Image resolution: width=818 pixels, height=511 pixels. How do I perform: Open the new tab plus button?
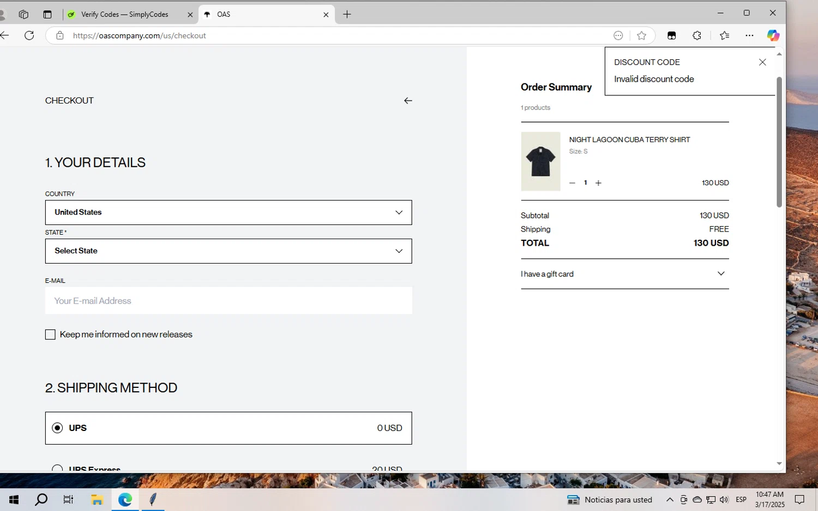347,14
